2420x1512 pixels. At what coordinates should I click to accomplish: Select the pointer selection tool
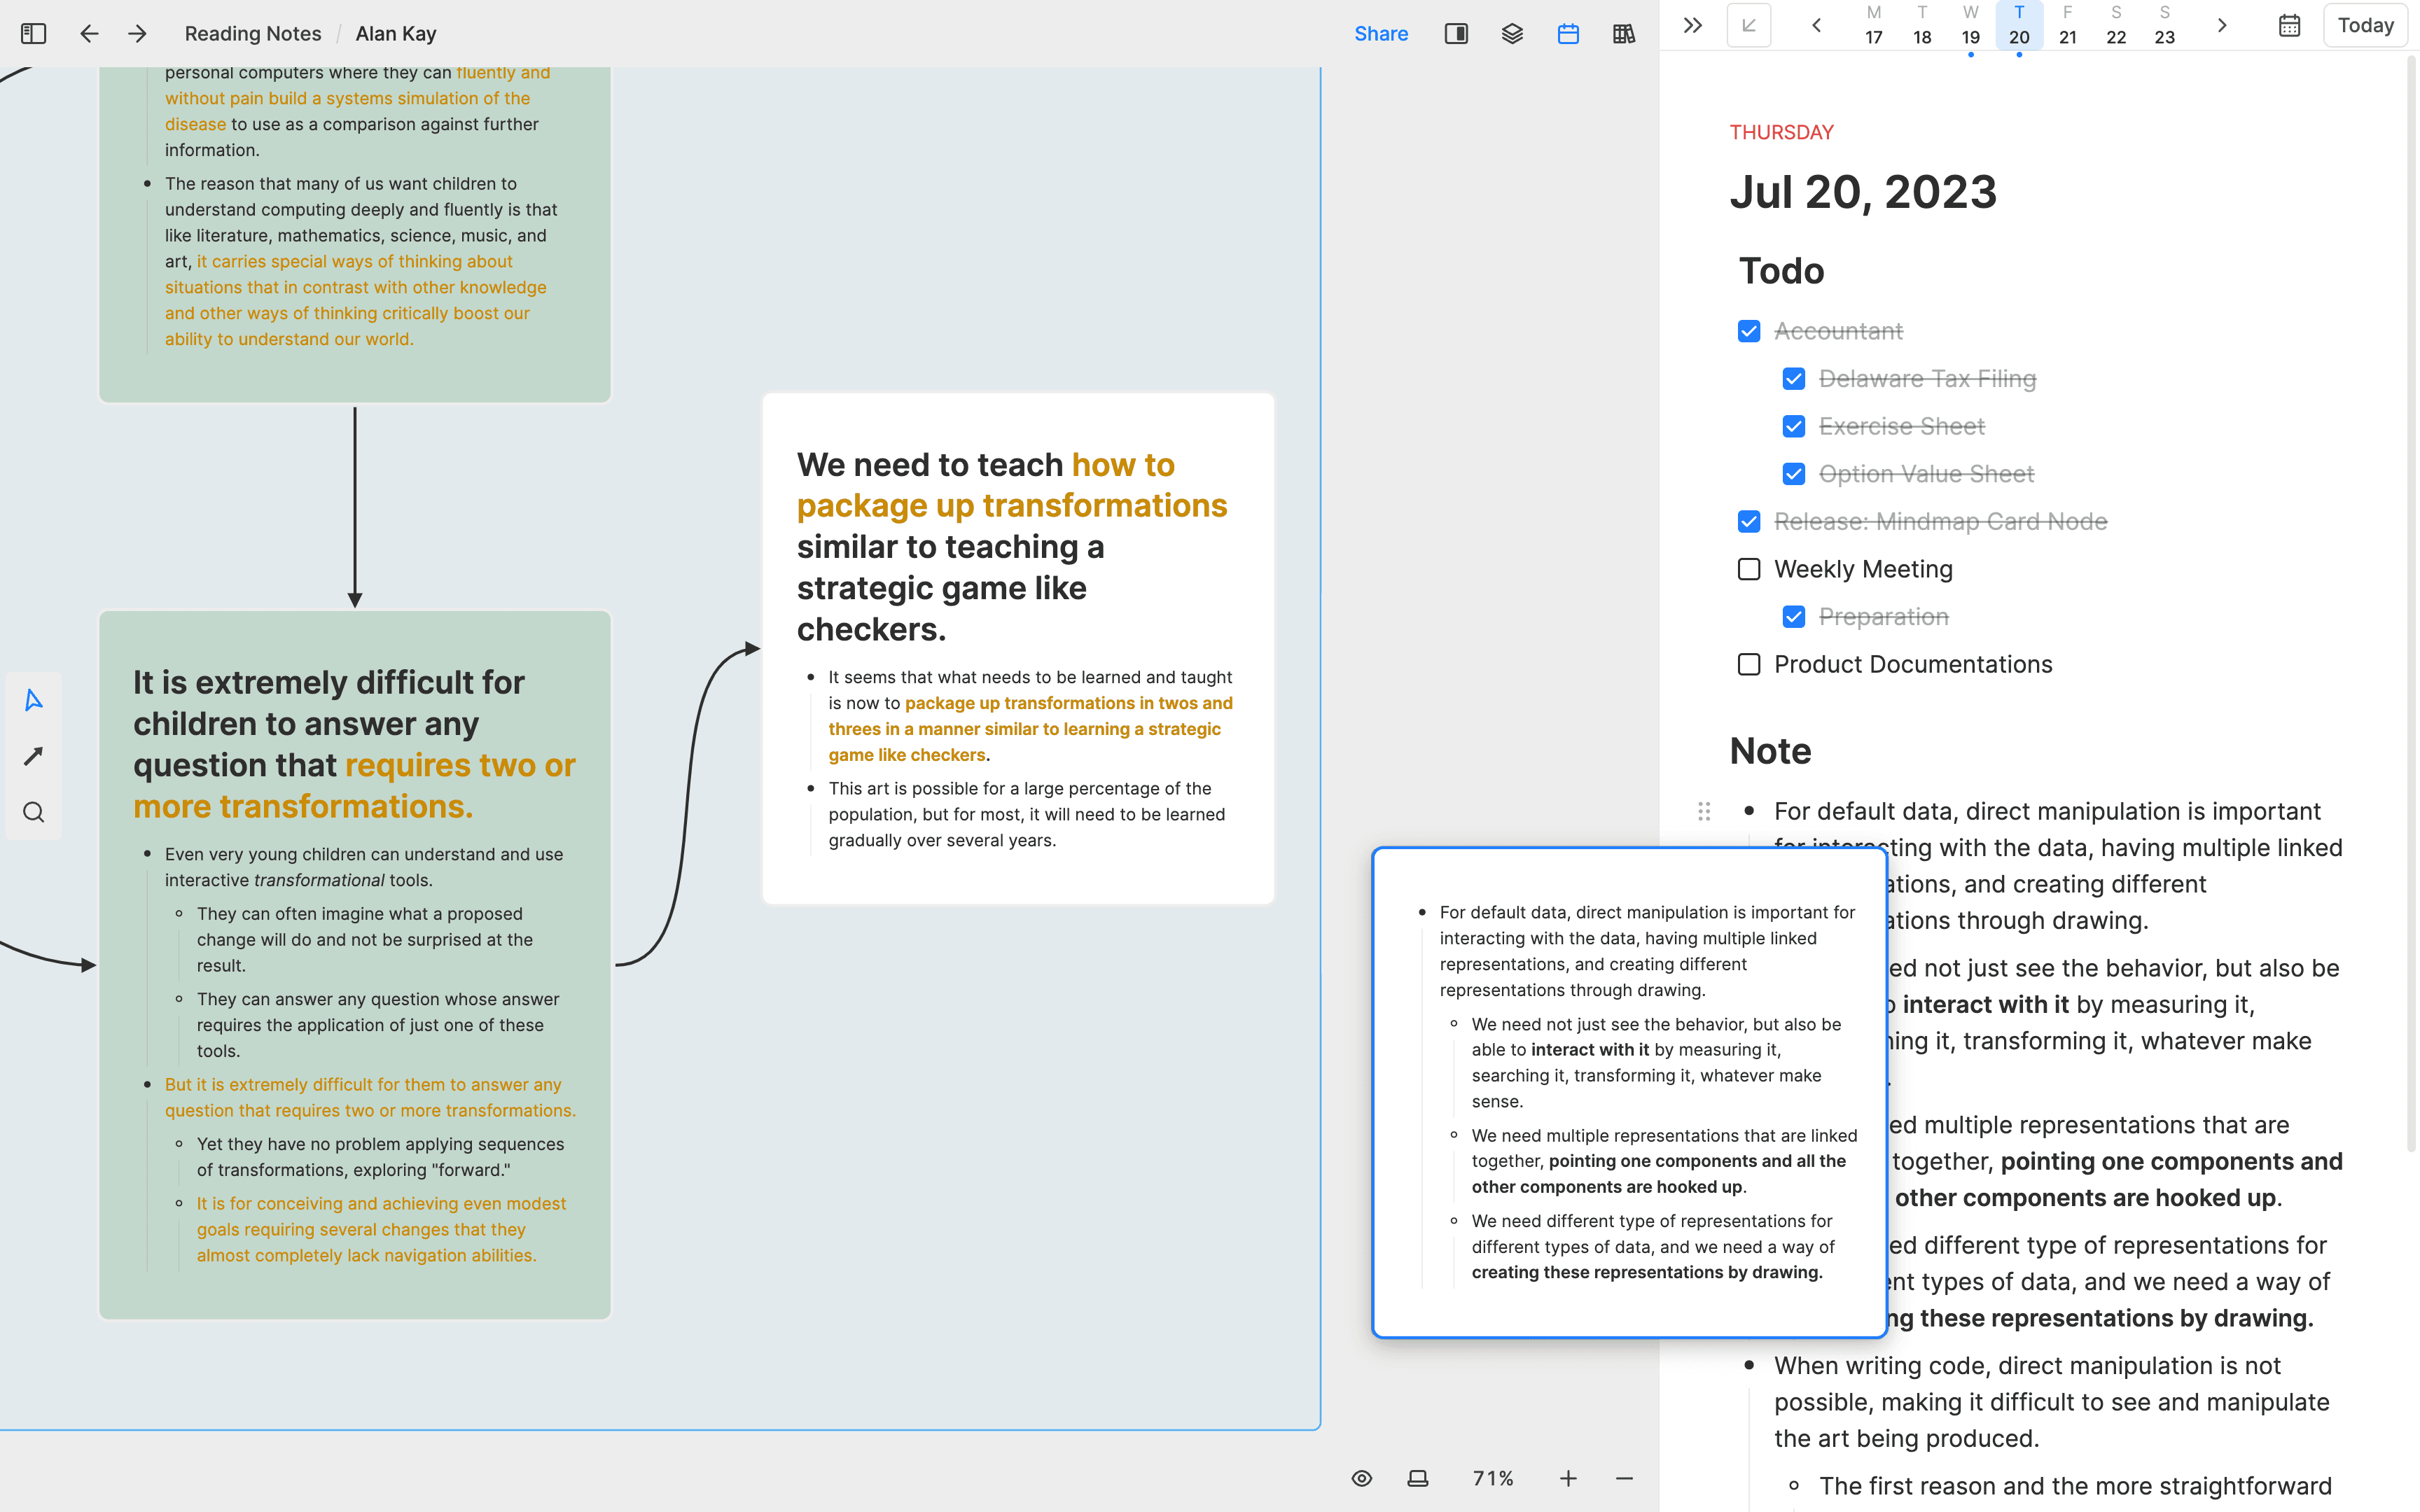point(34,700)
